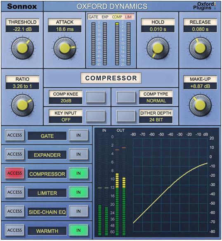222x241 pixels.
Task: Click the Attack value field 18.6 ms
Action: (65, 29)
